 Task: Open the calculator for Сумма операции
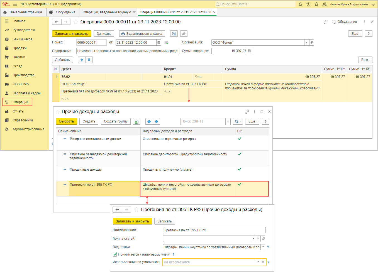pos(249,51)
